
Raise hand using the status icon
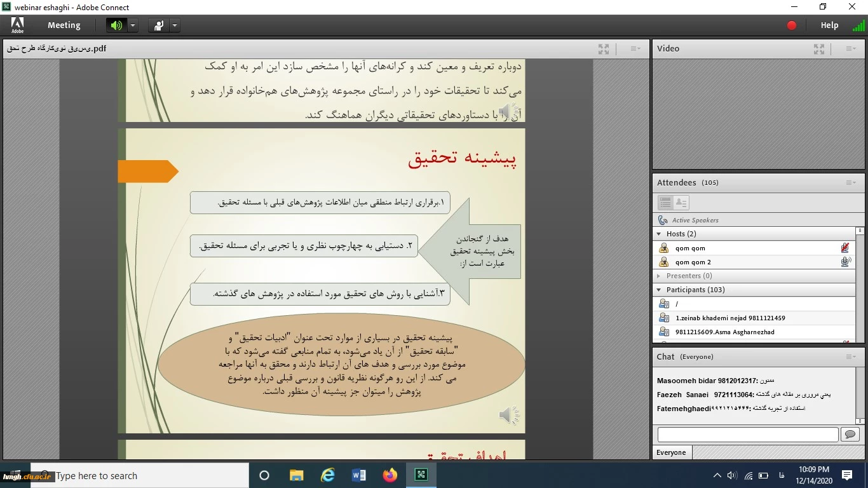point(158,25)
